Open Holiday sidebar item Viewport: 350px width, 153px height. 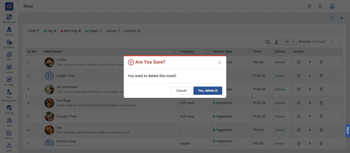coord(9,81)
